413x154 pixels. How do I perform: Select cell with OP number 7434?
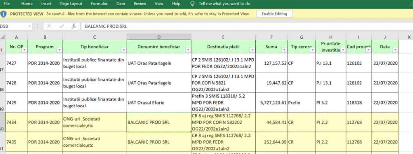point(17,122)
